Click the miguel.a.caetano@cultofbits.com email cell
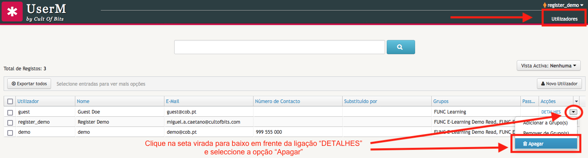This screenshot has height=158, width=588. pyautogui.click(x=203, y=122)
